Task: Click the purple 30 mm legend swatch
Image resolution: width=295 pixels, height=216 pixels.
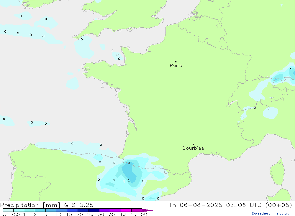Action: tap(104, 210)
